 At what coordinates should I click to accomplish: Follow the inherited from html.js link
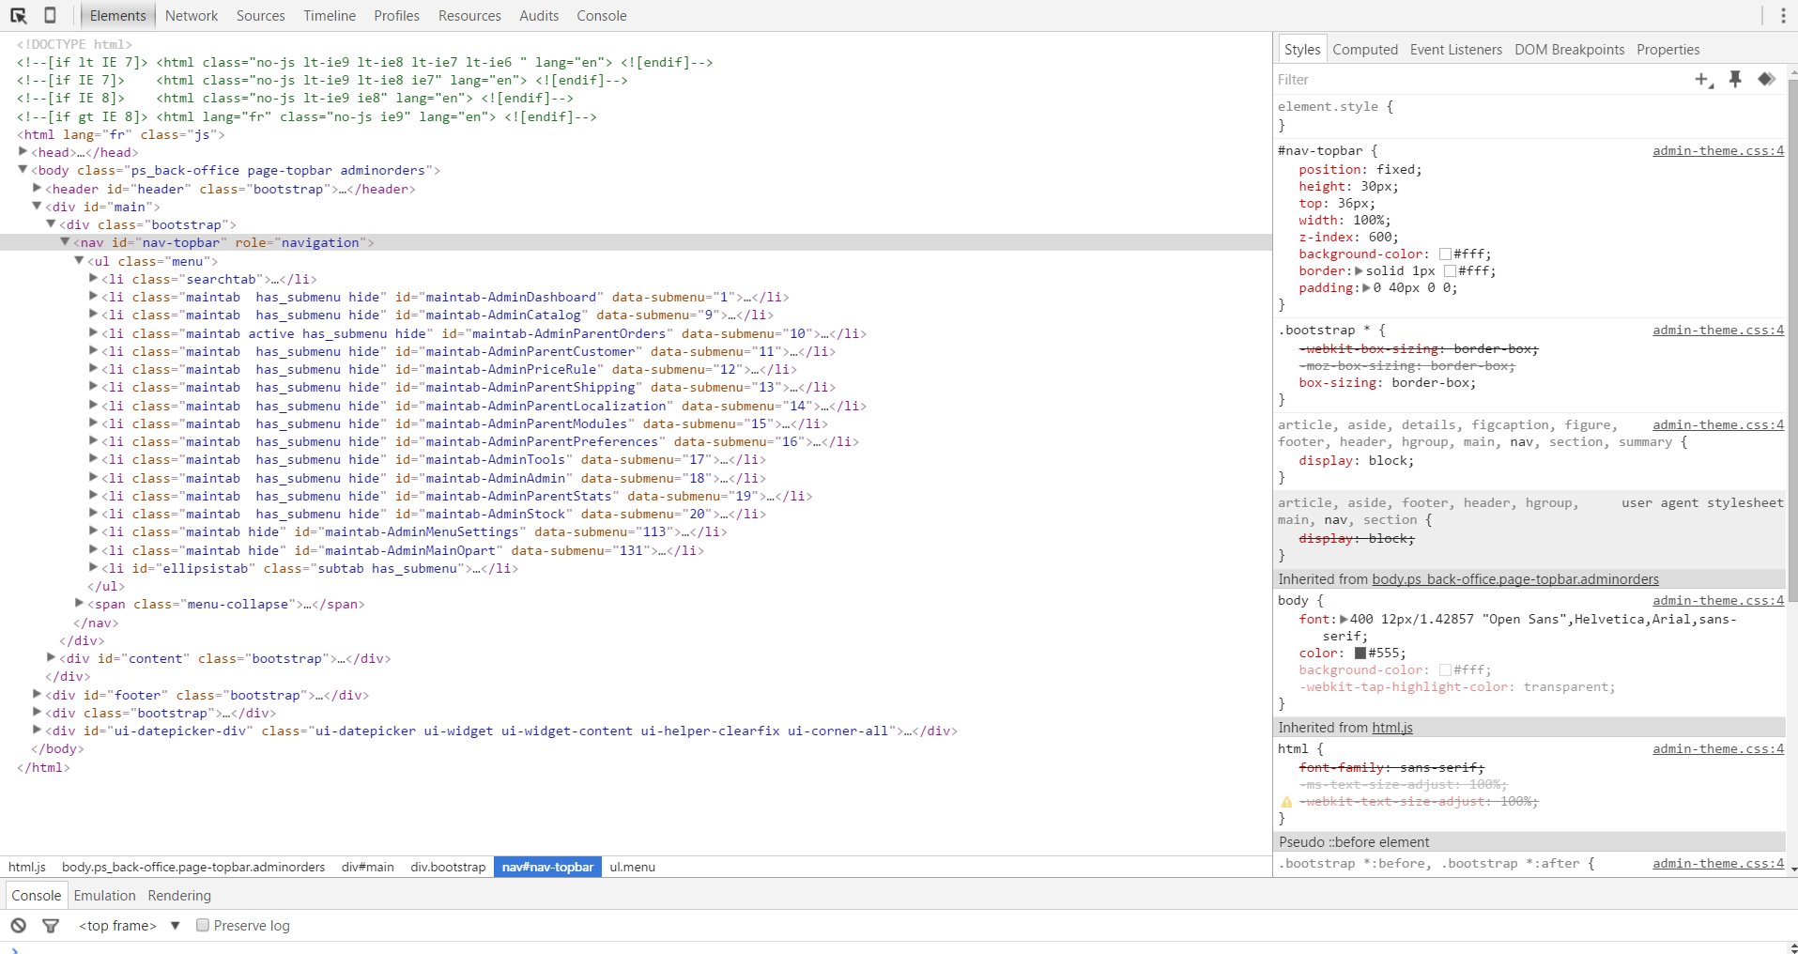click(1392, 728)
